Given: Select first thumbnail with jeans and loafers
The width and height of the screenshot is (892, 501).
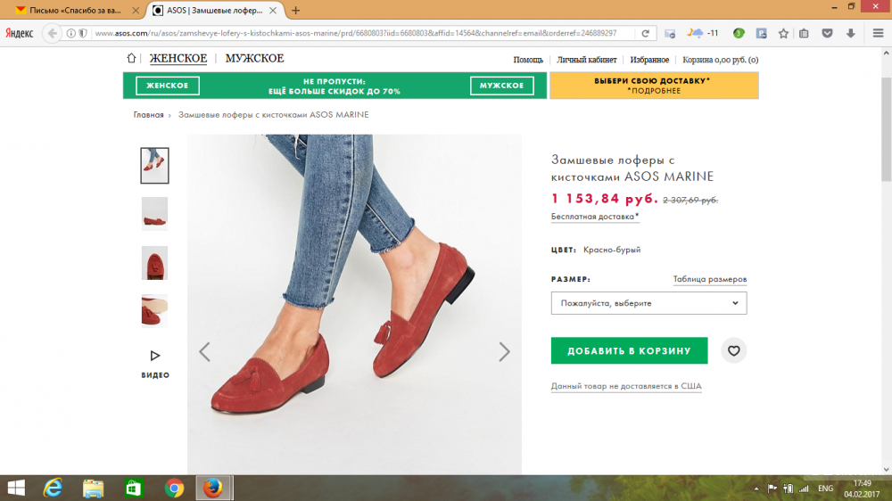Looking at the screenshot, I should (154, 166).
